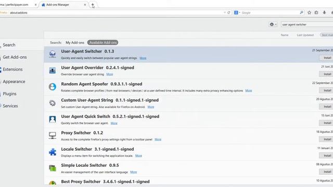Image resolution: width=333 pixels, height=187 pixels.
Task: Click the magnifier search go icon
Action: click(301, 12)
